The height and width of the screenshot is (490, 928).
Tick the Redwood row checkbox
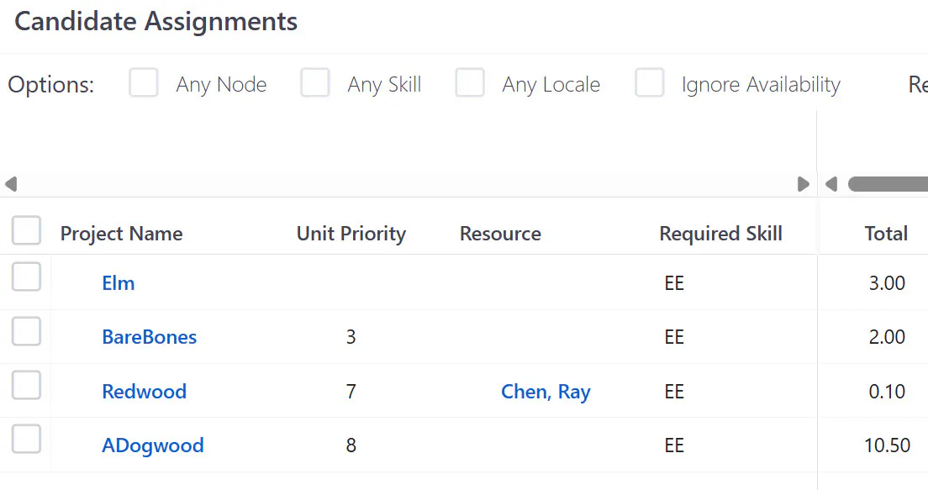point(26,385)
